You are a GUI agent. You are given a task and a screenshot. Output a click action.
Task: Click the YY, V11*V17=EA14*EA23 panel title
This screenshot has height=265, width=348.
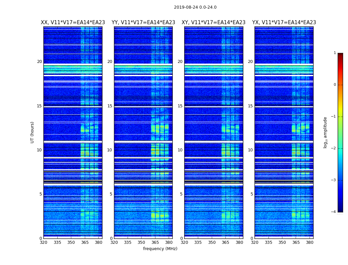[x=144, y=23]
